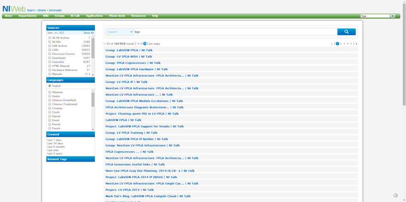Open the NI Talk menu
The width and height of the screenshot is (406, 202).
coord(75,16)
